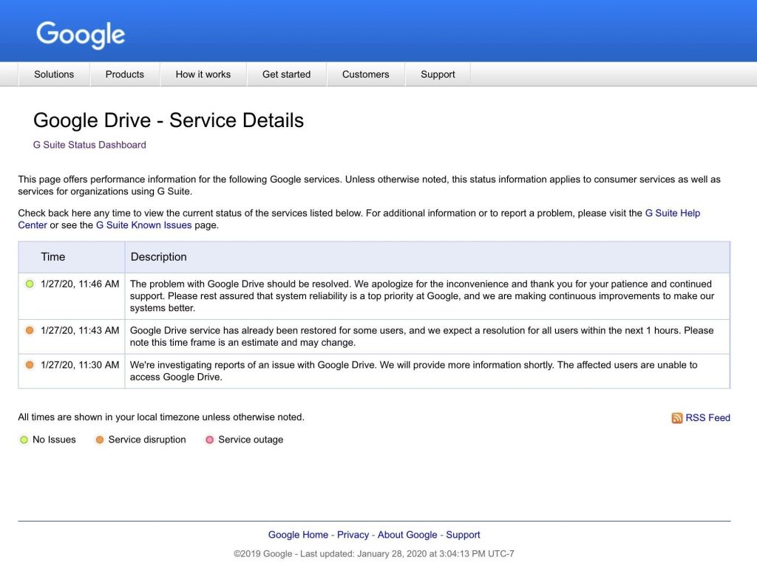Click the RSS Feed icon
Screen dimensions: 757x574
point(677,417)
